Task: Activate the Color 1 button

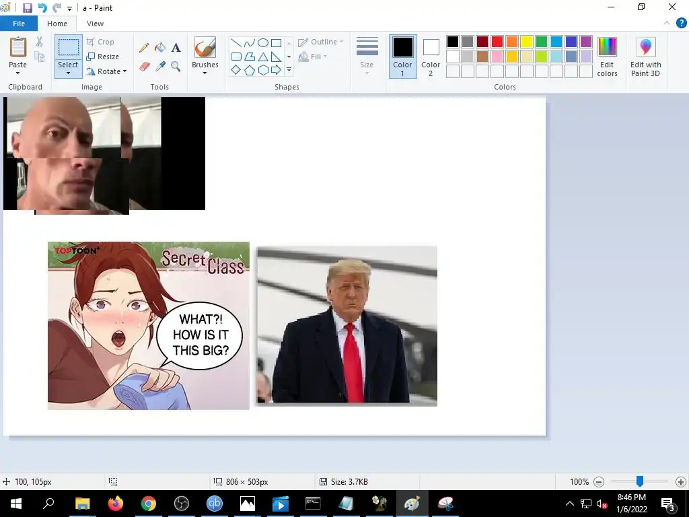Action: [402, 57]
